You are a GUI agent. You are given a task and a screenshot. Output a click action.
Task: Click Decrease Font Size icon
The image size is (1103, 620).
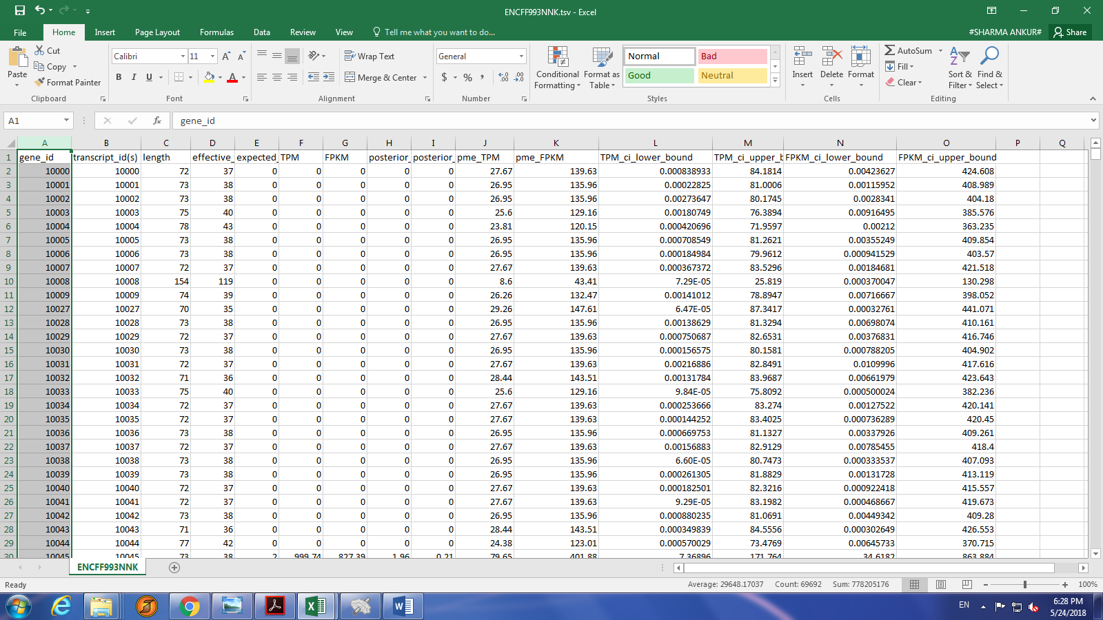coord(241,56)
